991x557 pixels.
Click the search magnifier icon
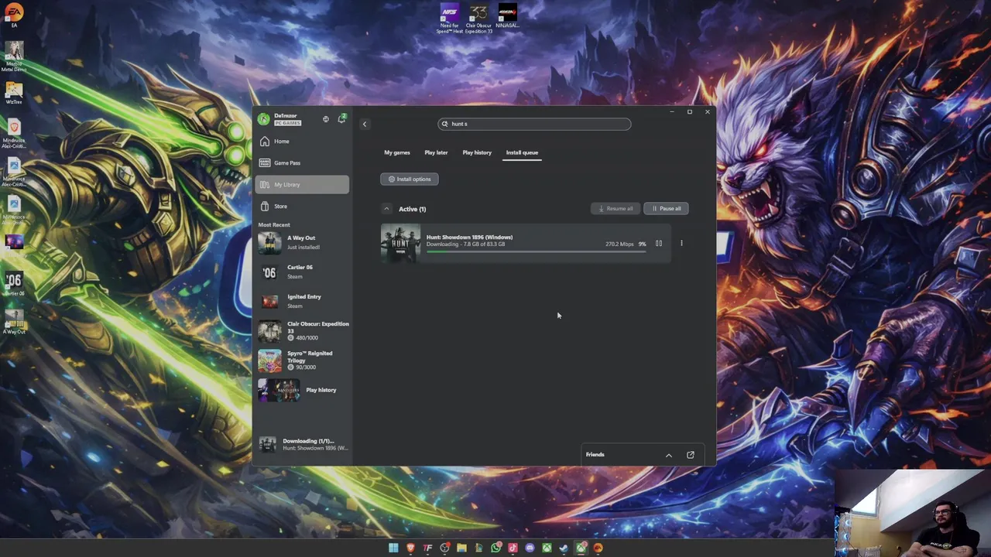tap(444, 124)
